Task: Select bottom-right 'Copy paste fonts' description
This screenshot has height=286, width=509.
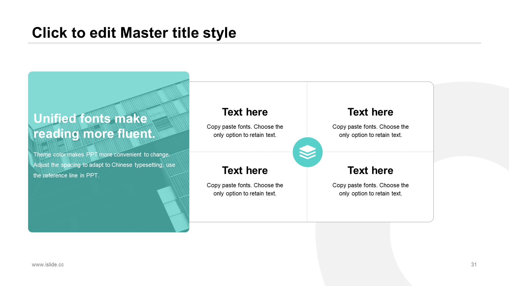Action: (370, 189)
